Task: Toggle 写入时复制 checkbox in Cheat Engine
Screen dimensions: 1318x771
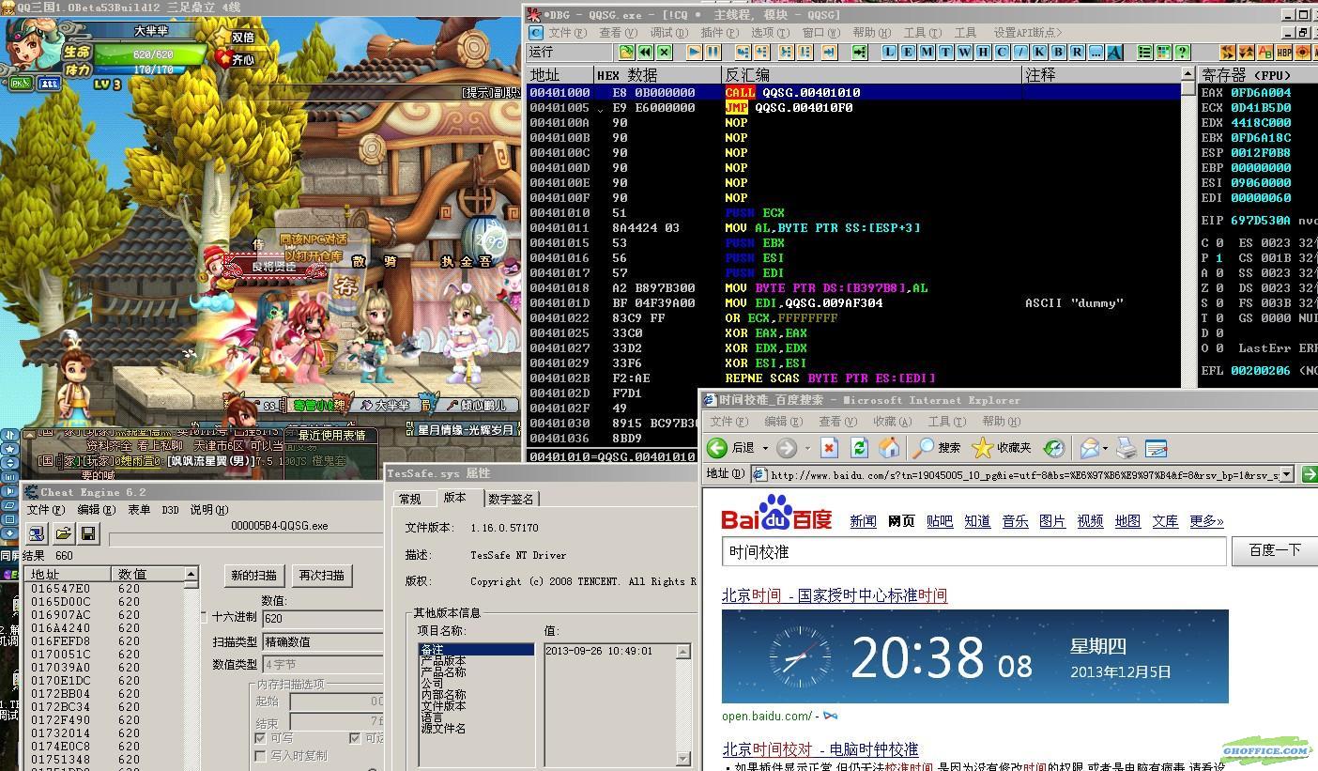Action: point(261,755)
